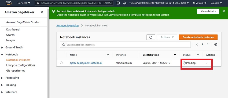228x98 pixels.
Task: Click the Pending status text
Action: pyautogui.click(x=191, y=63)
